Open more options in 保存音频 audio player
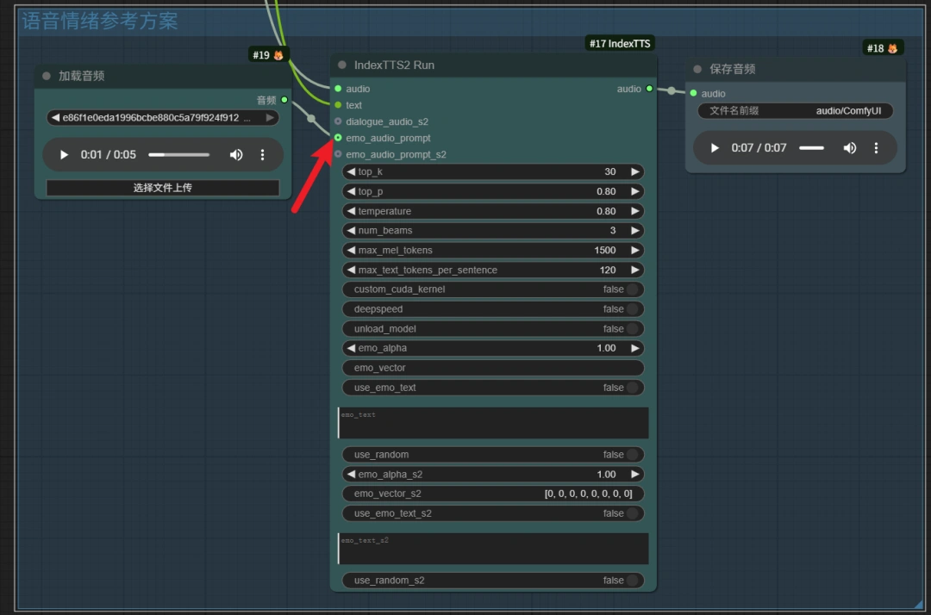The height and width of the screenshot is (615, 931). (x=876, y=147)
